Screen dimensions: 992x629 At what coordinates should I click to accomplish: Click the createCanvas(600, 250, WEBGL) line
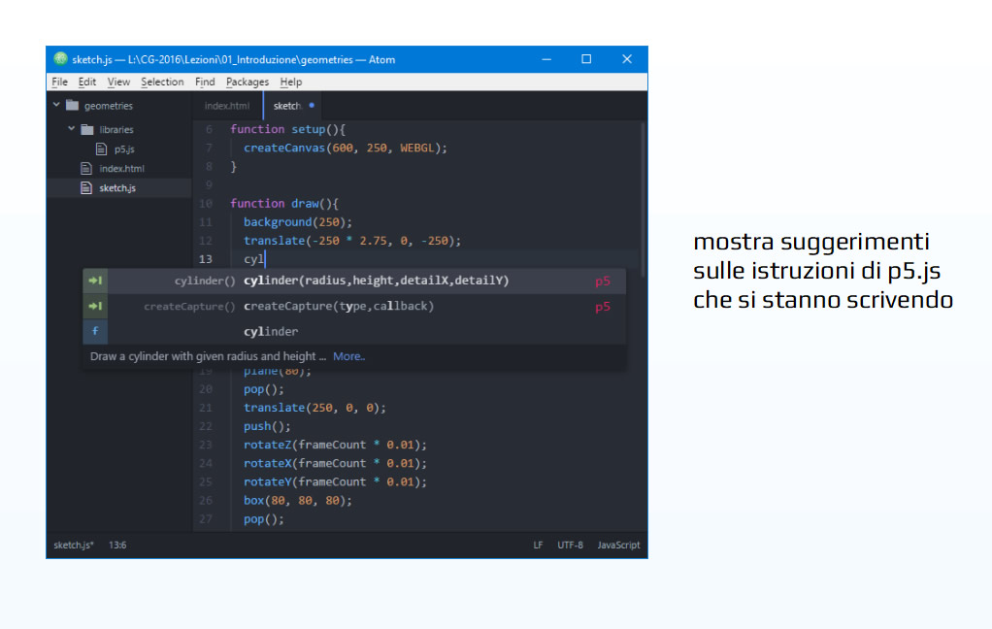point(346,149)
